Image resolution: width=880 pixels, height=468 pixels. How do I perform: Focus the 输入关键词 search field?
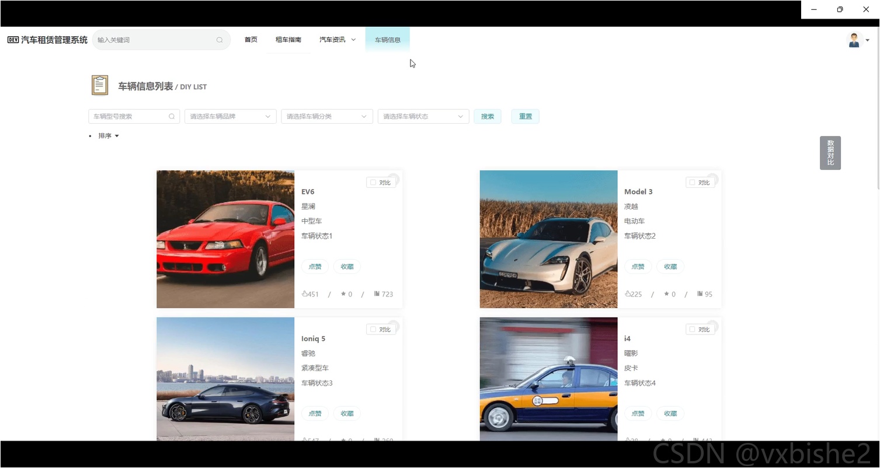coord(161,40)
